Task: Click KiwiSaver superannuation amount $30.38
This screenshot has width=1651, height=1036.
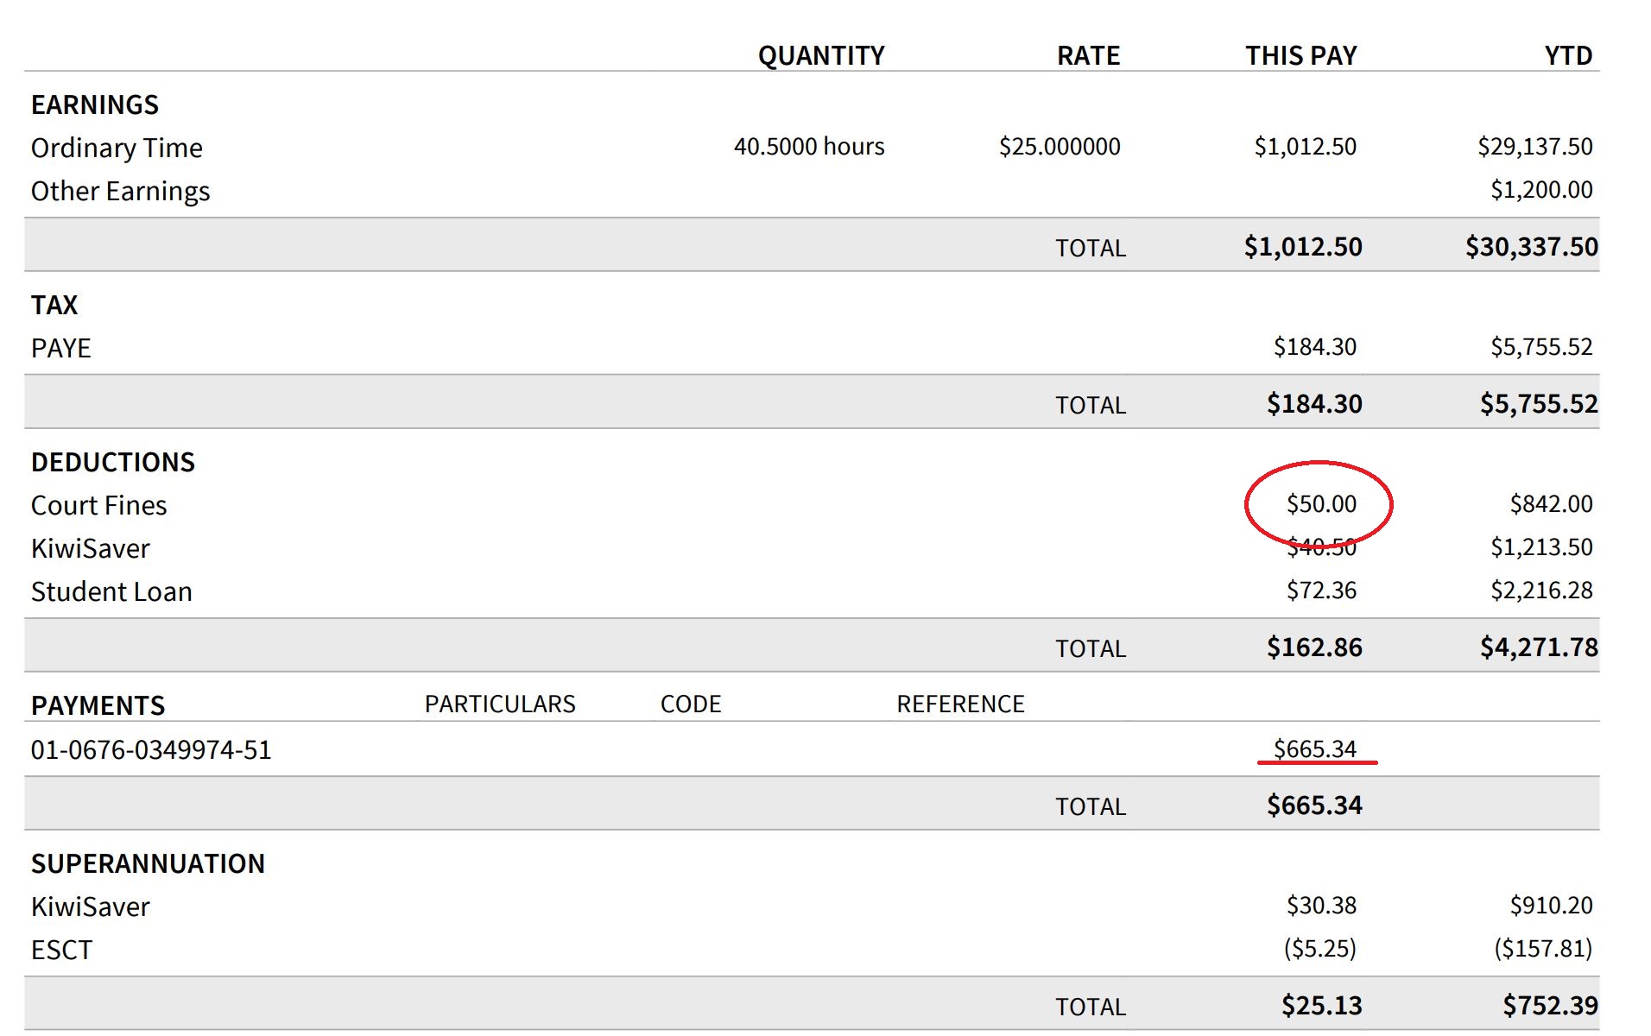Action: click(x=1321, y=905)
